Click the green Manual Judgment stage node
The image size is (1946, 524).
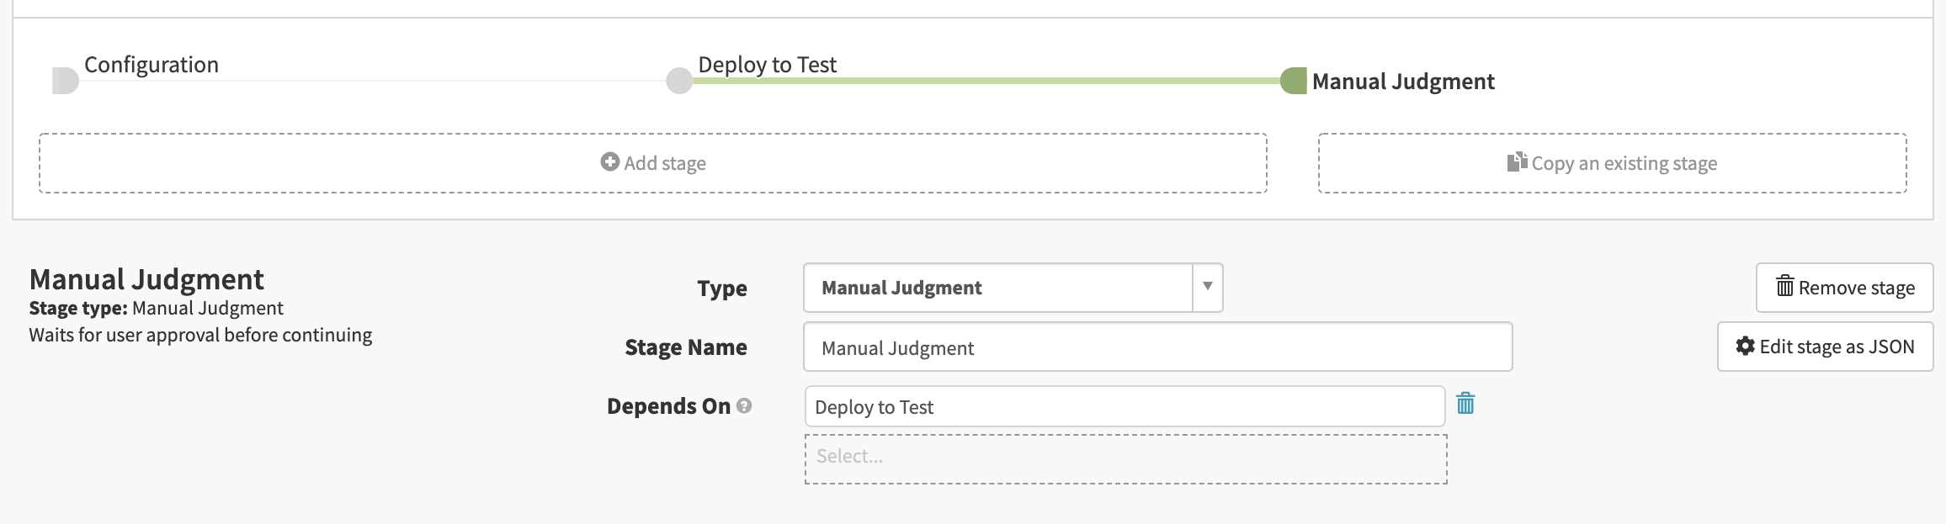(1293, 81)
